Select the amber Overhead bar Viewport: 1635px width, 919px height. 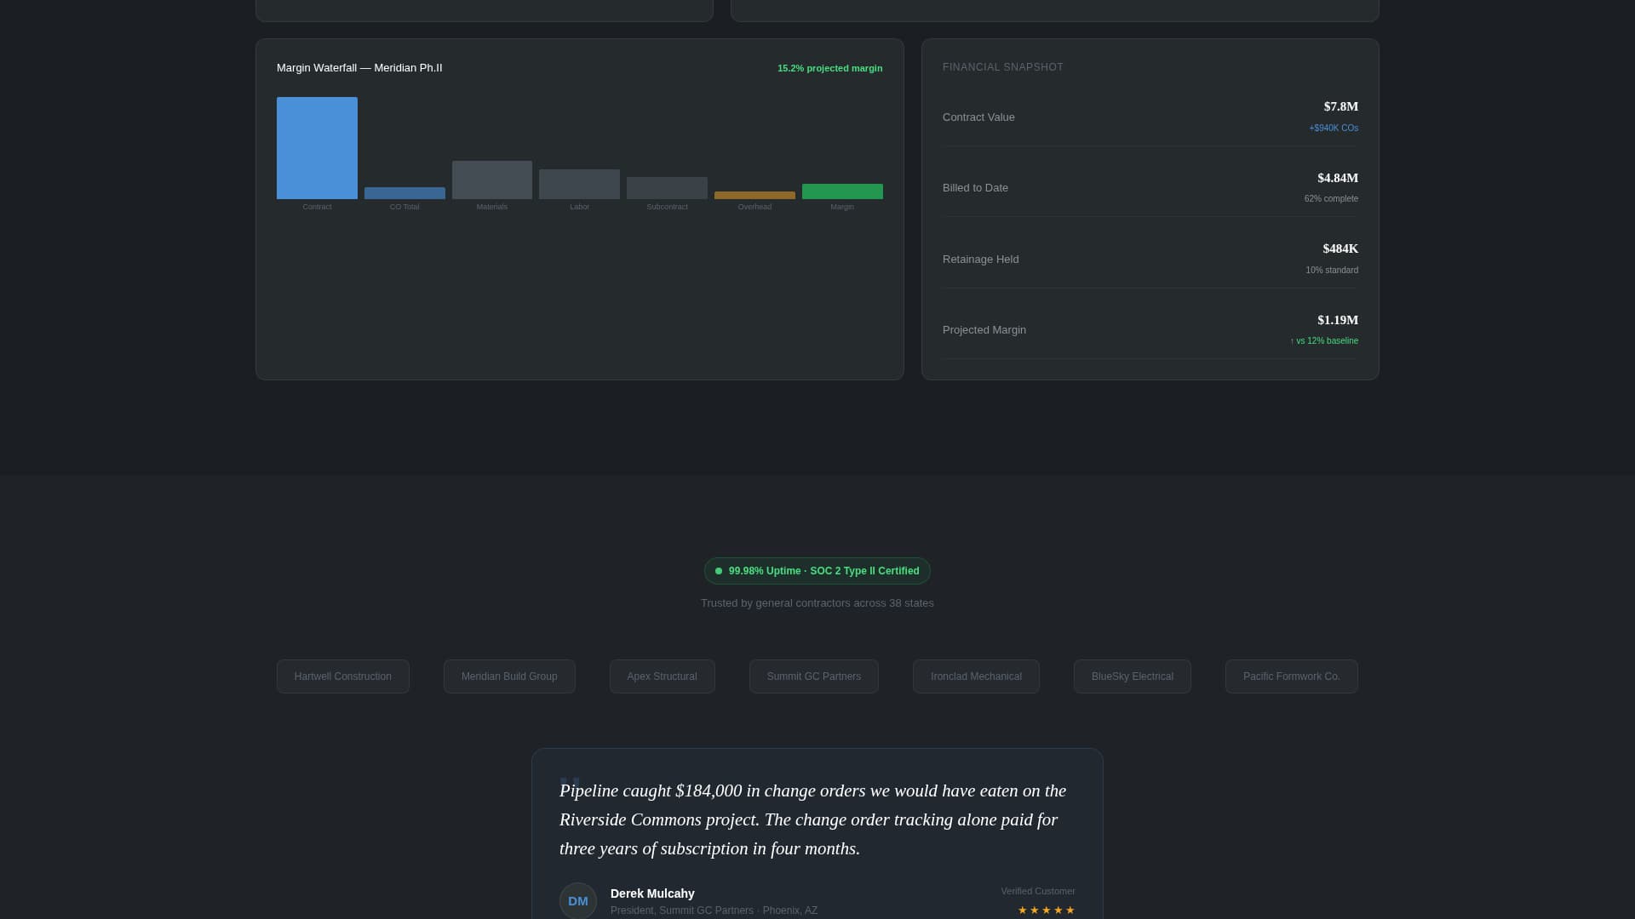(x=754, y=196)
